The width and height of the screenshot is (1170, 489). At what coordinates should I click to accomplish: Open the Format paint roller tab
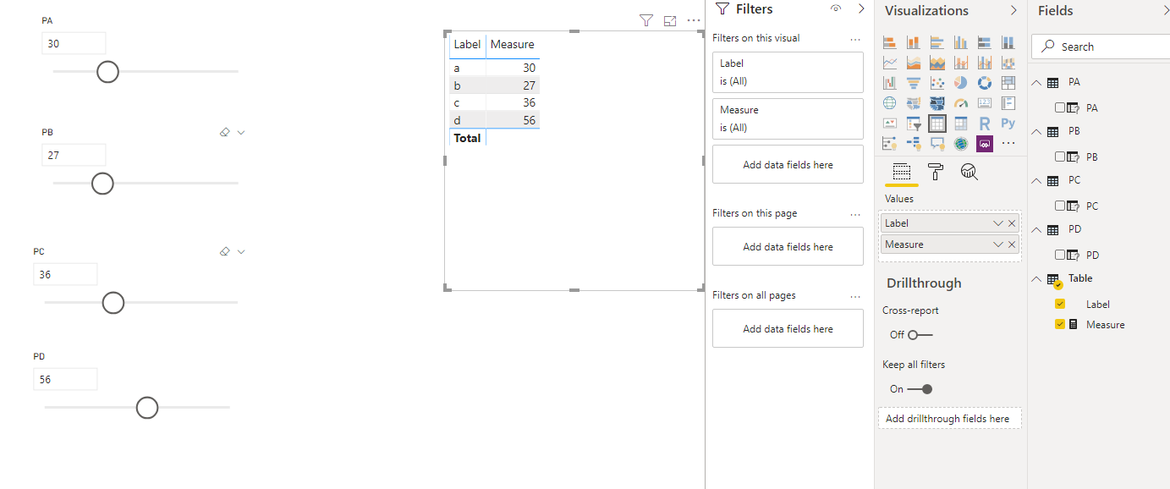(x=936, y=173)
